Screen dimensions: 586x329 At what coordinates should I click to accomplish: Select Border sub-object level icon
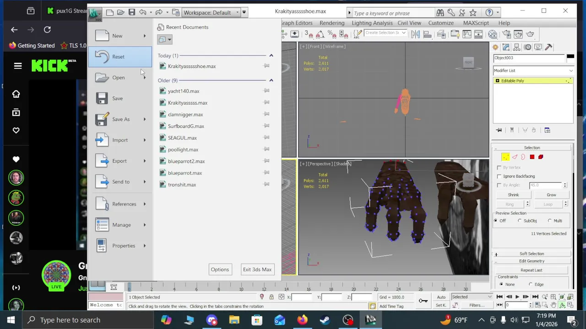tap(523, 157)
